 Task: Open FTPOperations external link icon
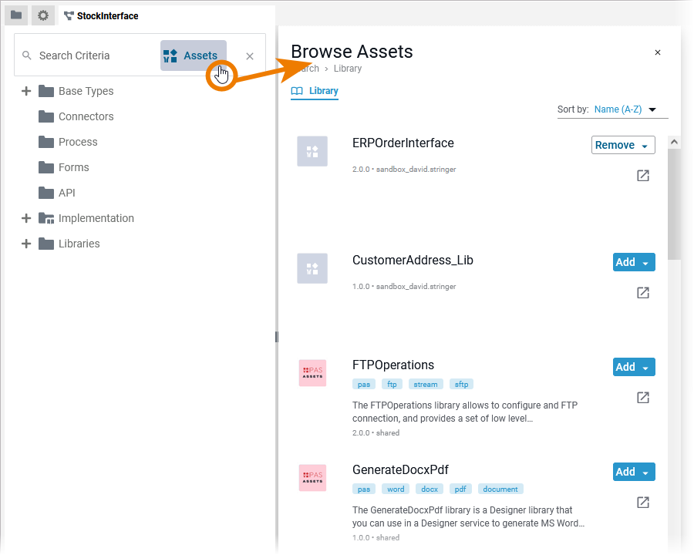coord(642,398)
